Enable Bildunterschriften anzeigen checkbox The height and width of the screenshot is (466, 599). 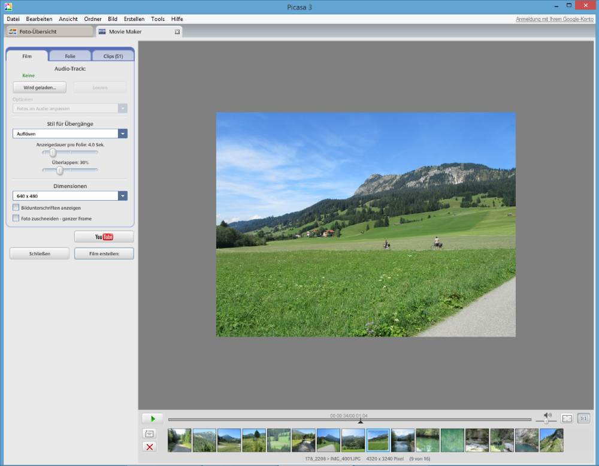click(x=16, y=208)
